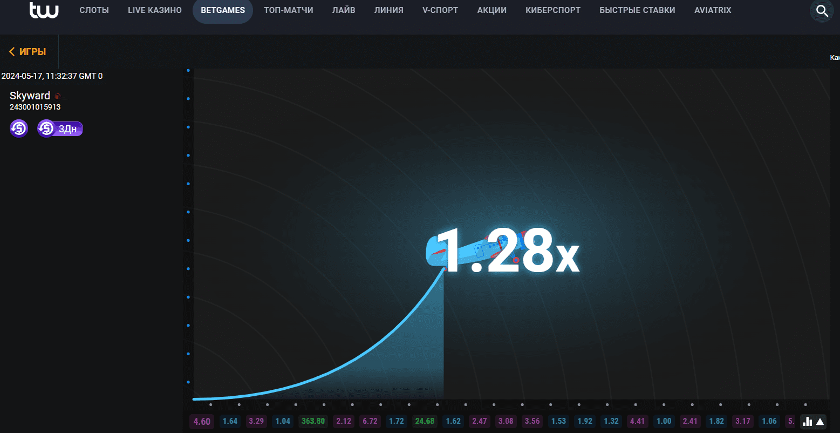Select the 2.12 history result chip
Viewport: 840px width, 433px height.
(344, 421)
